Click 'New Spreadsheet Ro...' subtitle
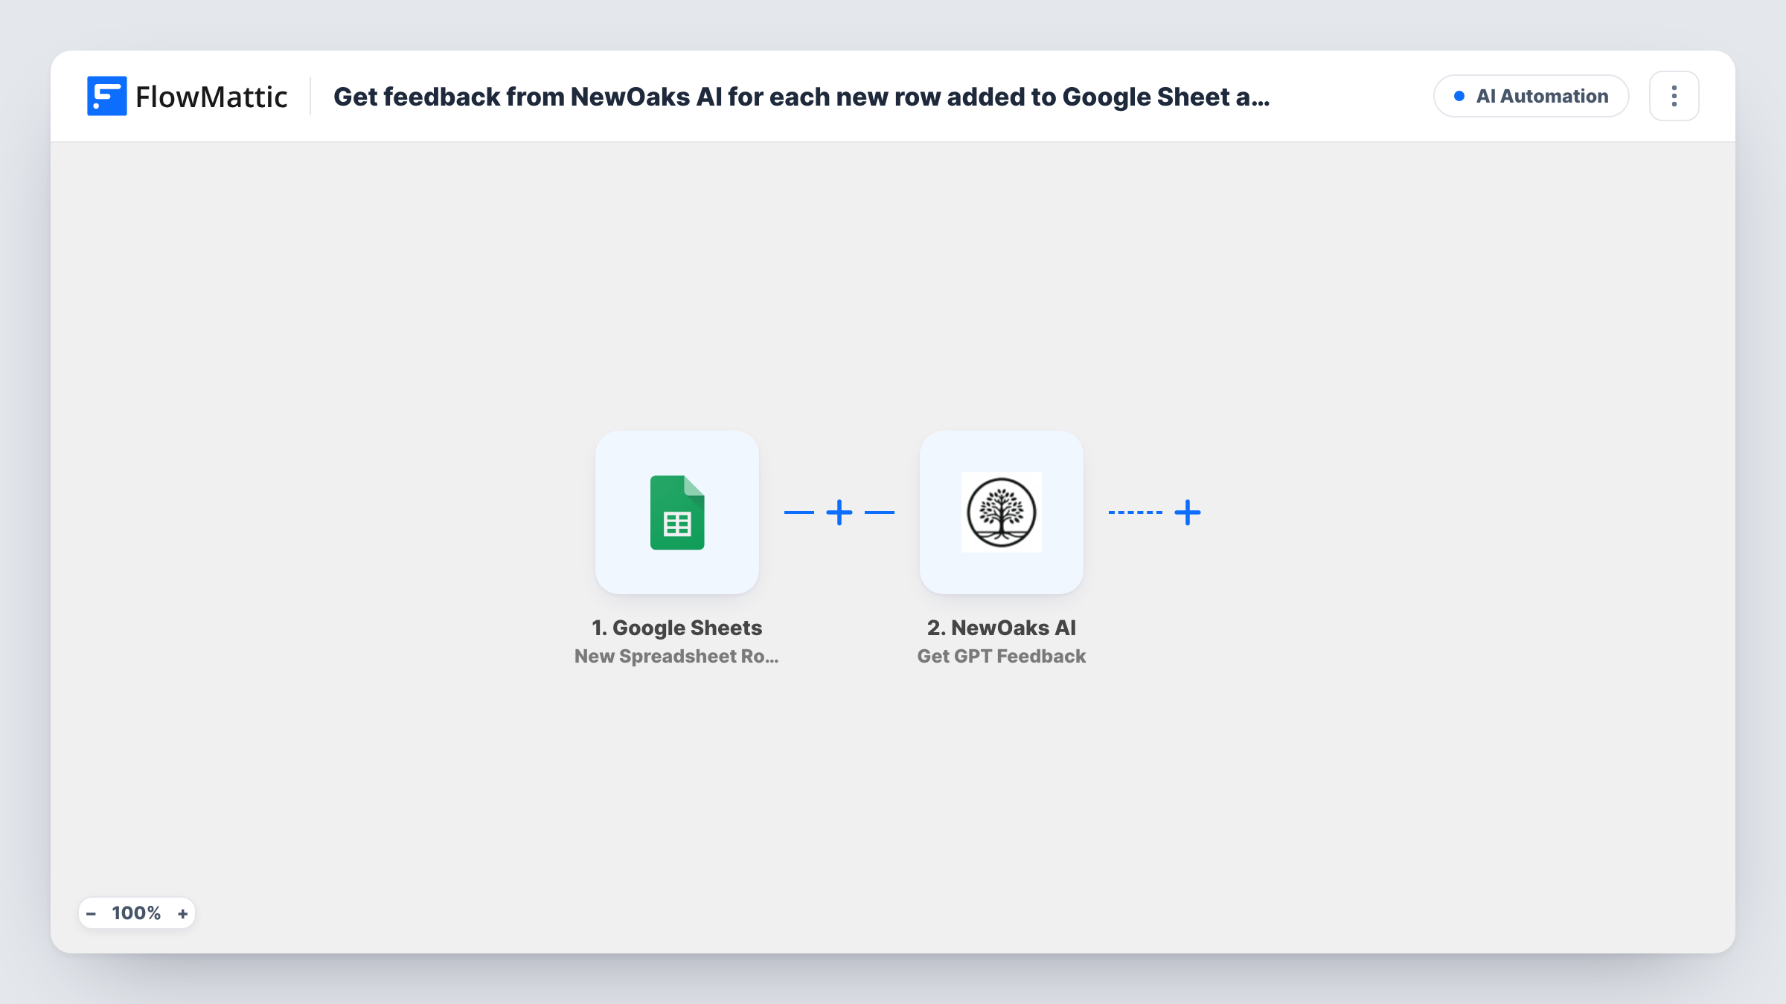Image resolution: width=1786 pixels, height=1004 pixels. (676, 656)
